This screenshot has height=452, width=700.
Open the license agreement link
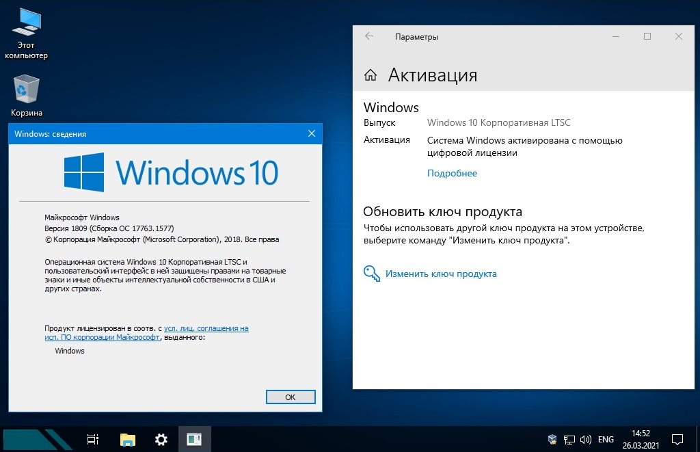[x=206, y=329]
